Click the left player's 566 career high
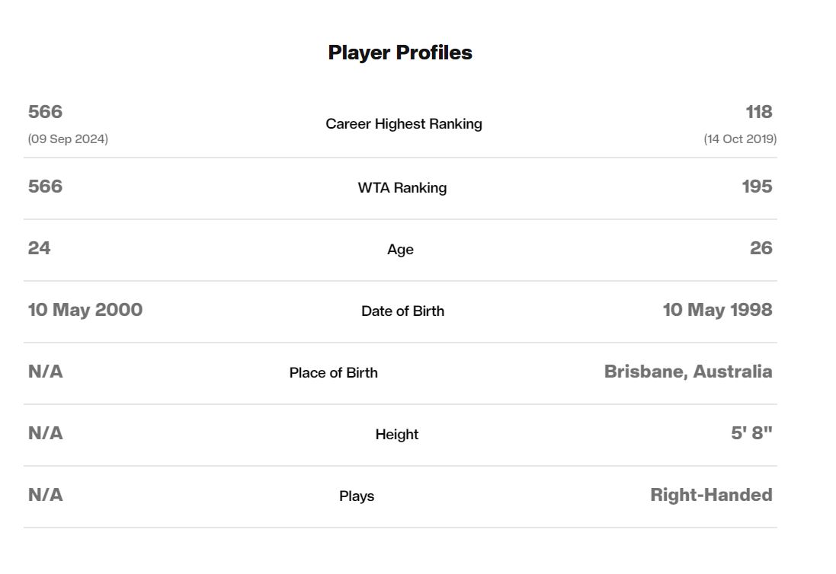Screen dimensions: 836x574 pyautogui.click(x=45, y=112)
